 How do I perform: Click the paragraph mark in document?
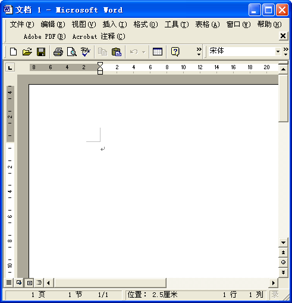point(102,149)
